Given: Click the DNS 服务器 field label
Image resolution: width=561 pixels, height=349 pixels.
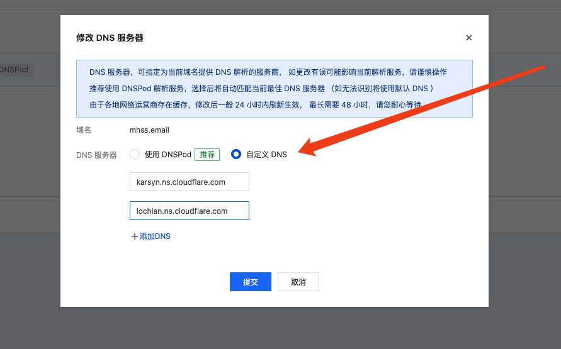Looking at the screenshot, I should point(96,155).
